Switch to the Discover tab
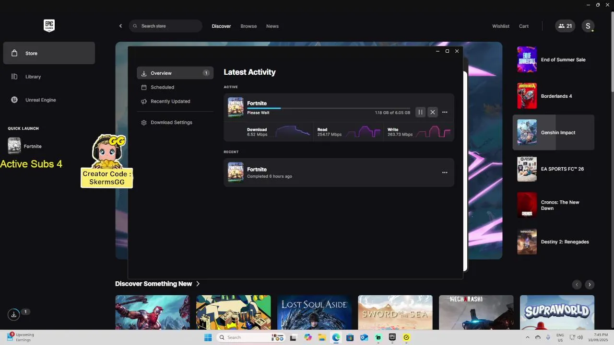 pyautogui.click(x=221, y=26)
